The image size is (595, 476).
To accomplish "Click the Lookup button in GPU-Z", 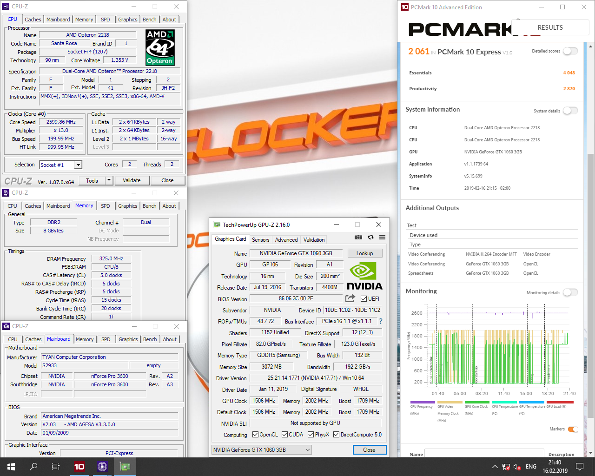I will (365, 253).
